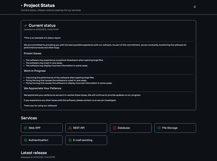Click the Work in Progress heading

tap(35, 71)
